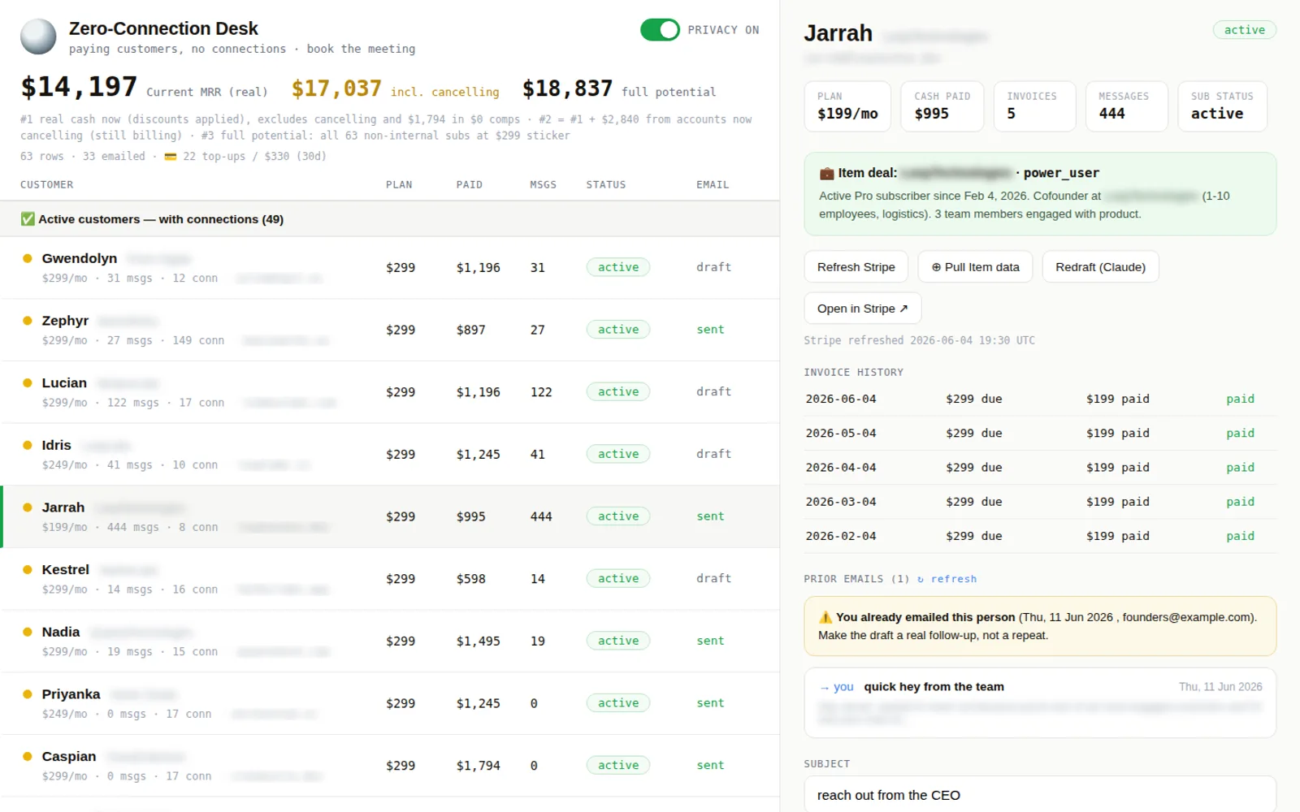Sort by the MSGS column header
This screenshot has height=812, width=1300.
(544, 185)
